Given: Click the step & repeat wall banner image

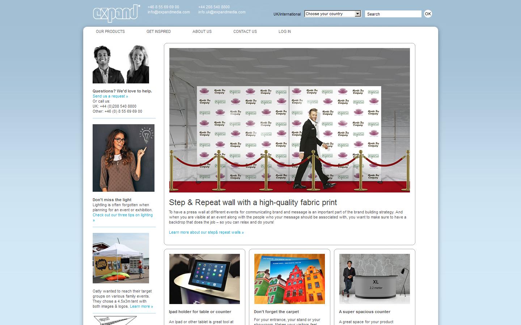Looking at the screenshot, I should point(289,120).
